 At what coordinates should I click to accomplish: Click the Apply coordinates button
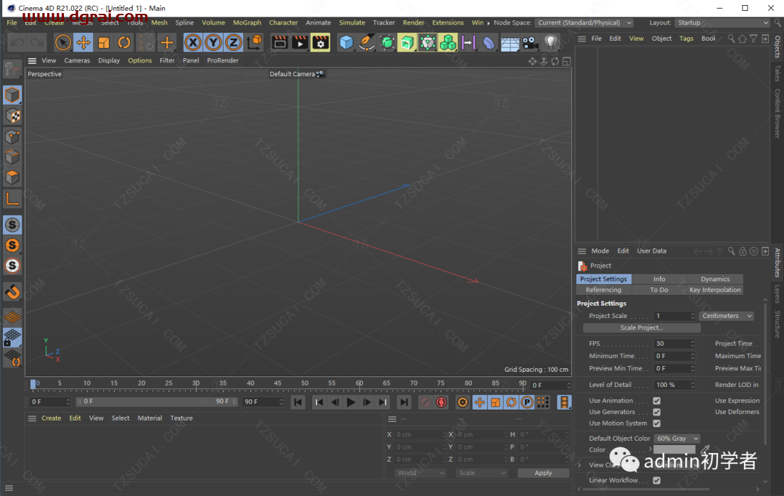tap(543, 473)
